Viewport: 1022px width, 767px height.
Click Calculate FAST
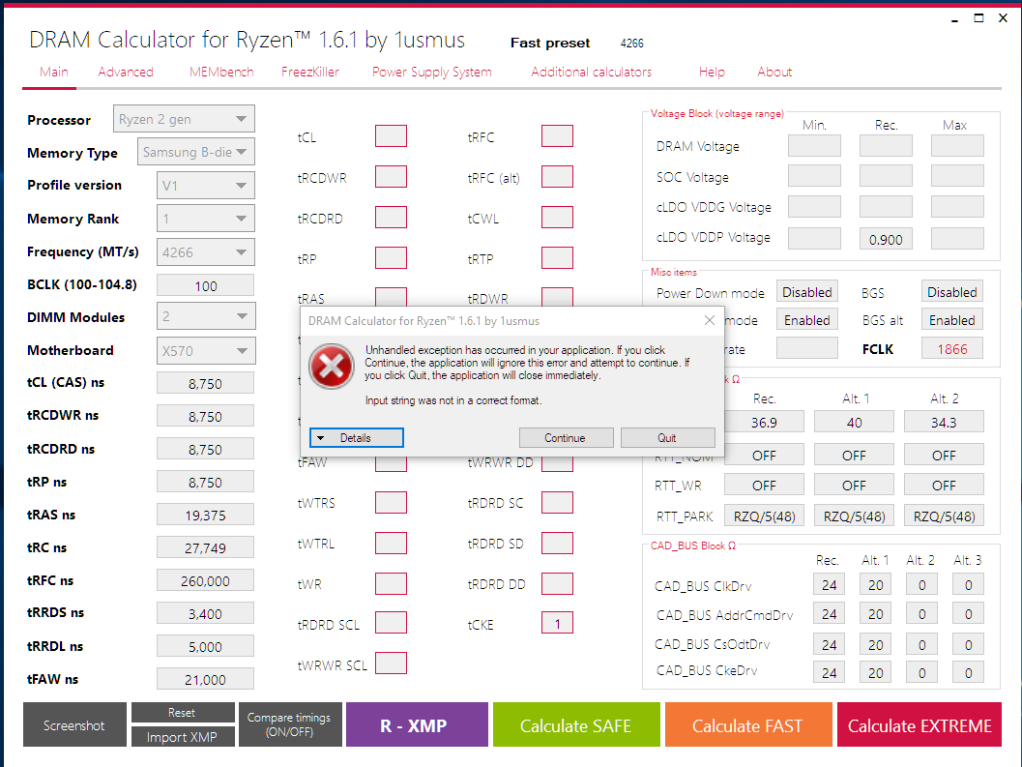[748, 724]
